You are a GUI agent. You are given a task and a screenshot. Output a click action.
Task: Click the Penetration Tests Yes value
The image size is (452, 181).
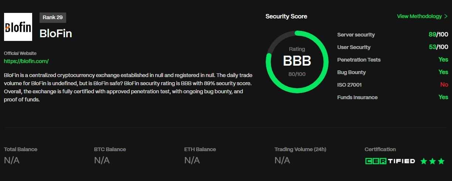tap(443, 60)
